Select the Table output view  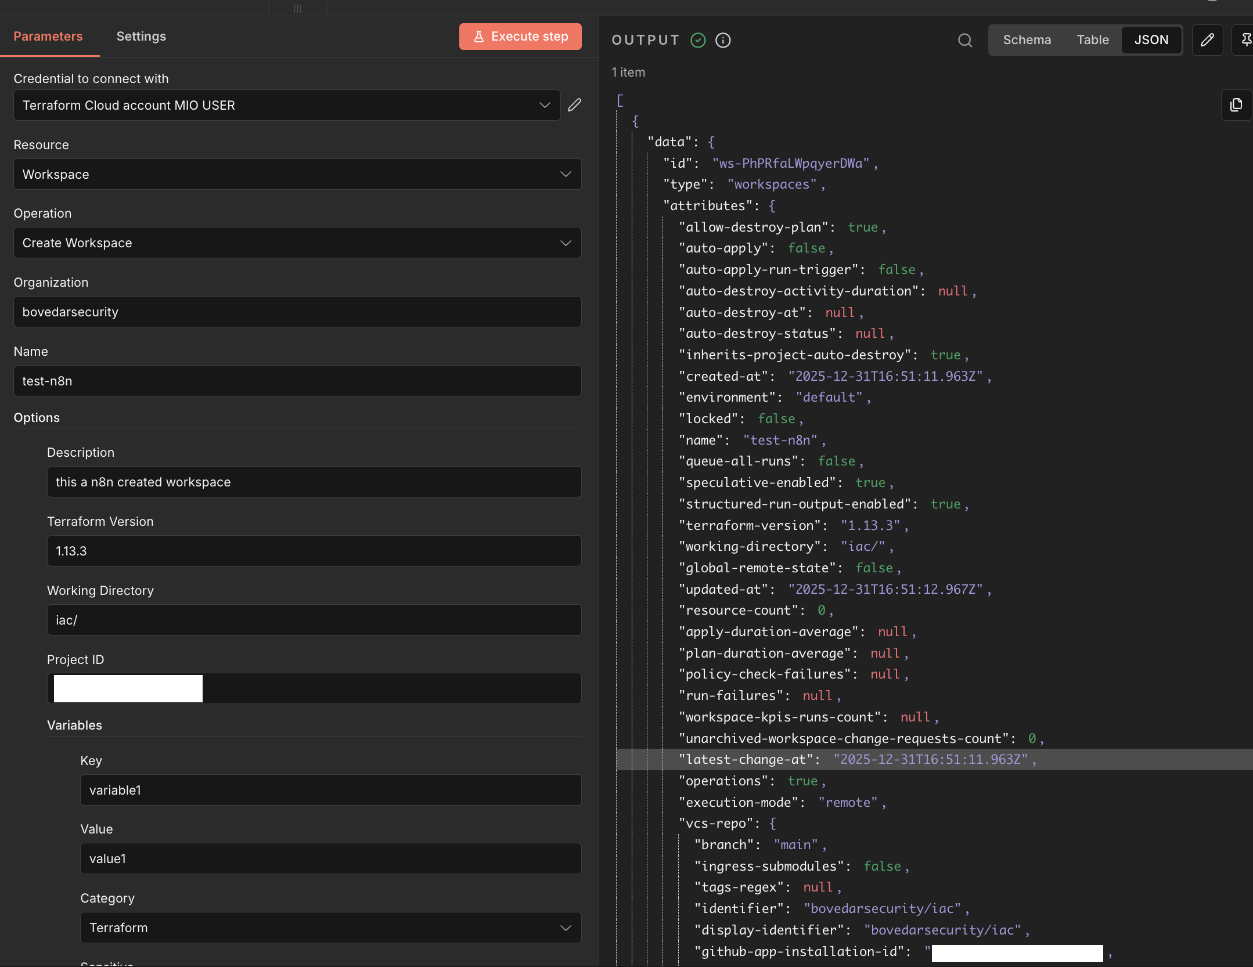coord(1092,40)
